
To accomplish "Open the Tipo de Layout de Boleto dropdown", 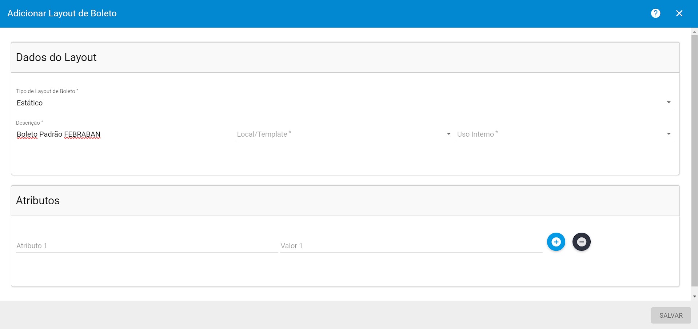I will 345,103.
